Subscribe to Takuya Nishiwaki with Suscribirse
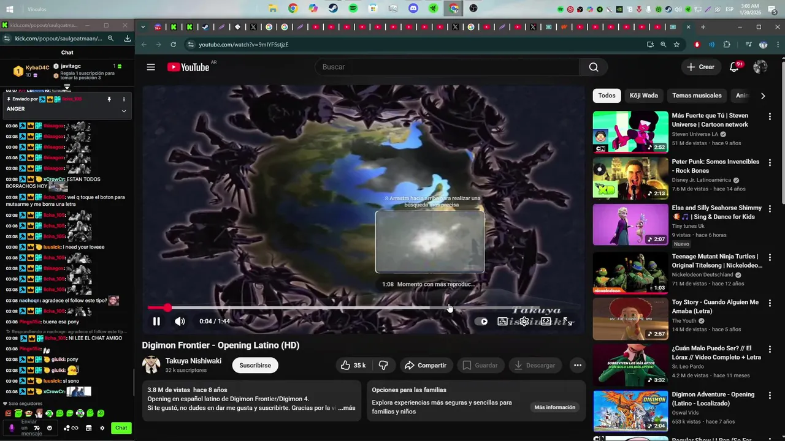The width and height of the screenshot is (785, 441). tap(255, 365)
